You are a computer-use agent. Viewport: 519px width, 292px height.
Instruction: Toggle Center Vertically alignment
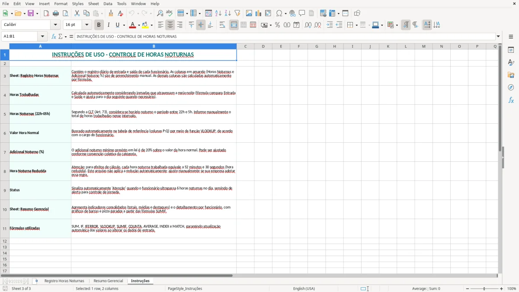[x=201, y=25]
